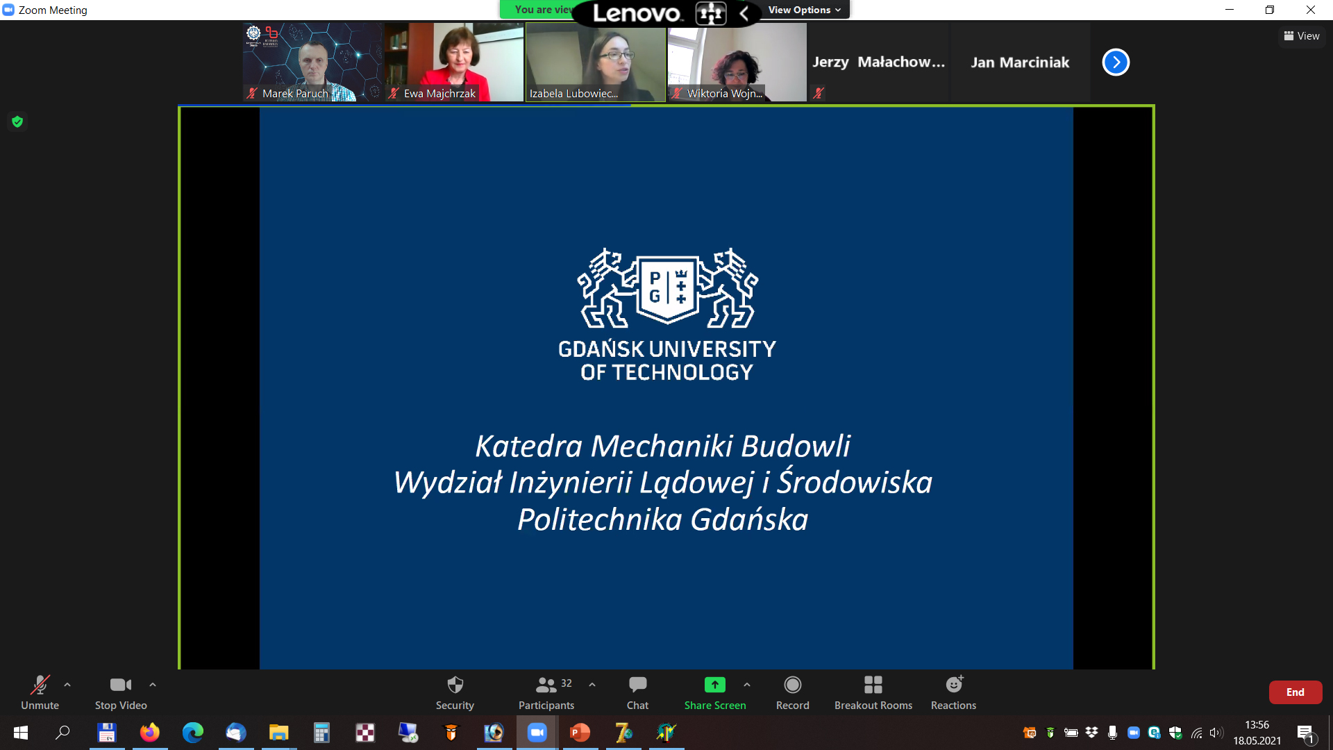
Task: Click the Lenovo conference people icon
Action: pyautogui.click(x=711, y=13)
